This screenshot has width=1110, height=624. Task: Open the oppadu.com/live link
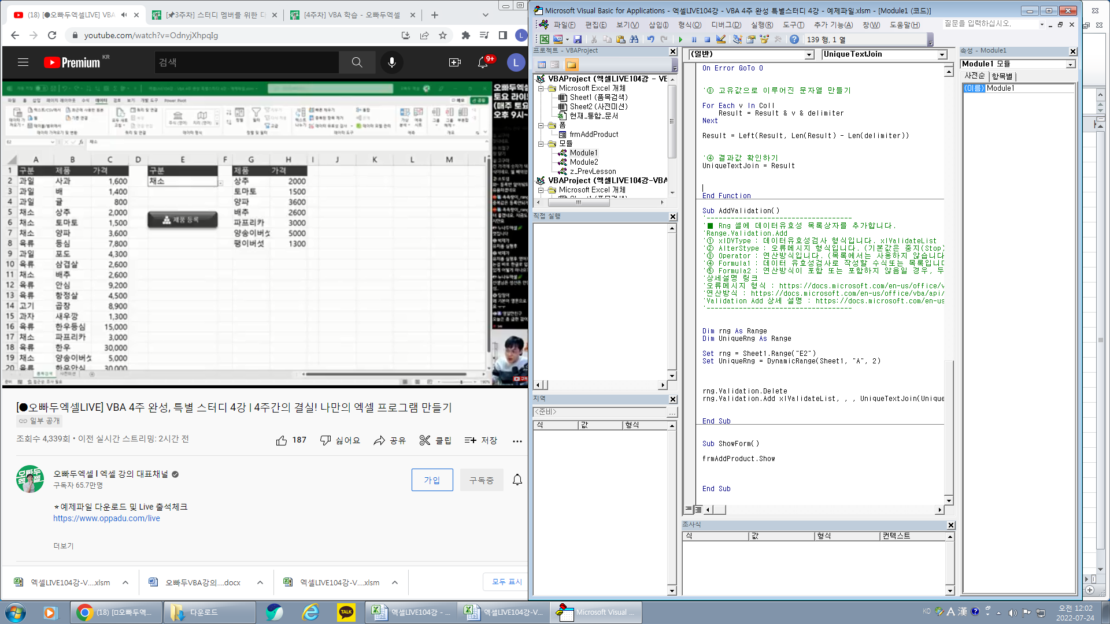[106, 518]
